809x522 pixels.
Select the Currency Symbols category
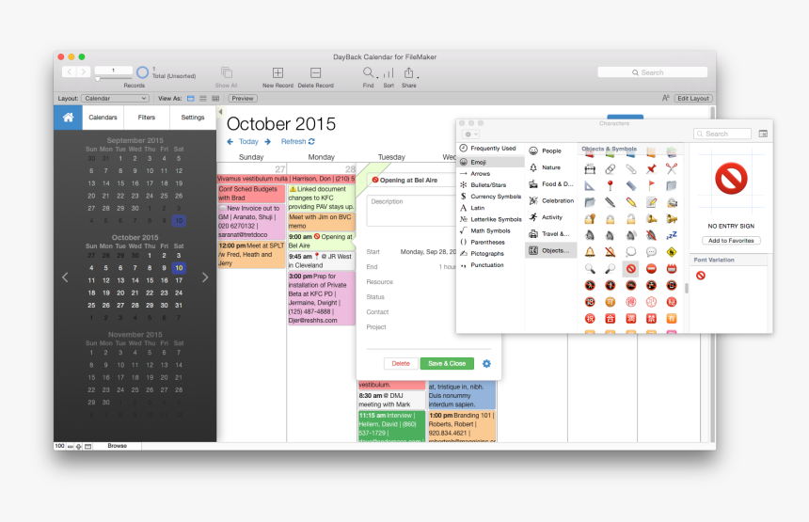492,197
